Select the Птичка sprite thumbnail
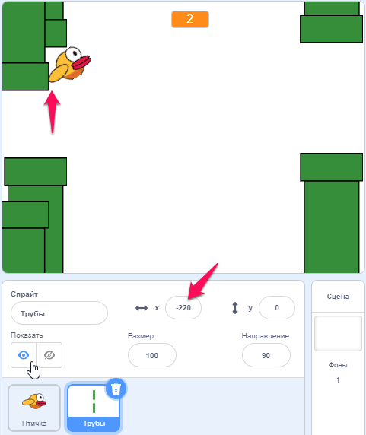 click(x=34, y=408)
